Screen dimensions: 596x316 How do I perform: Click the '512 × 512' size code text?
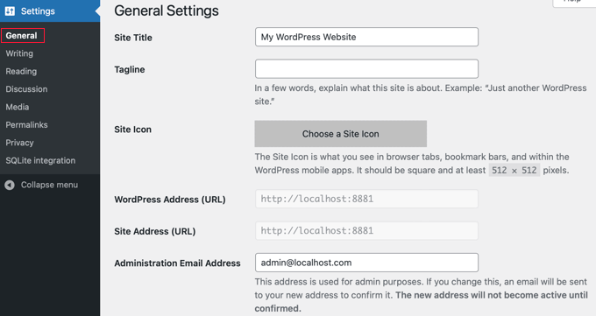[514, 170]
